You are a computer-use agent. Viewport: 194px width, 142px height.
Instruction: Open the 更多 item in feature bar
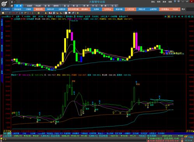tap(183, 9)
